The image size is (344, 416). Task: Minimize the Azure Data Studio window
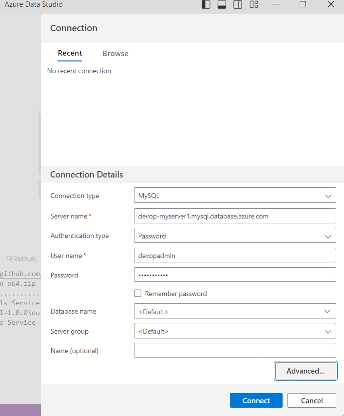276,4
